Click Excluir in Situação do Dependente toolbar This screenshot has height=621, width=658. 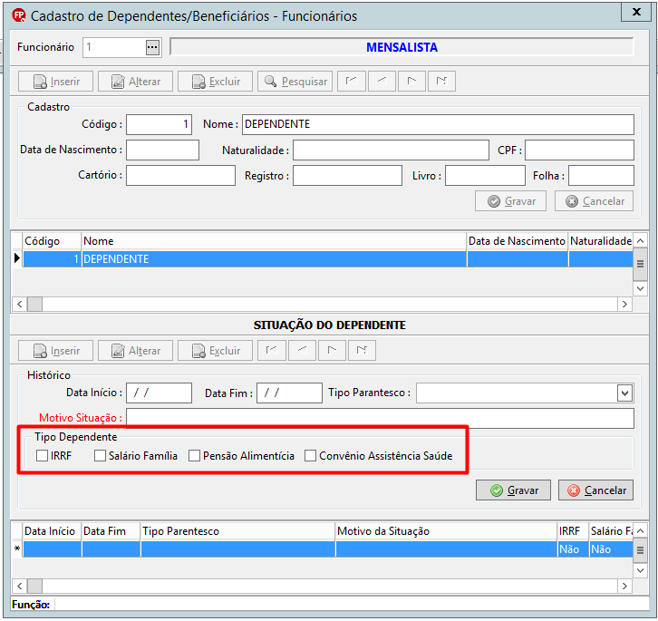coord(216,351)
